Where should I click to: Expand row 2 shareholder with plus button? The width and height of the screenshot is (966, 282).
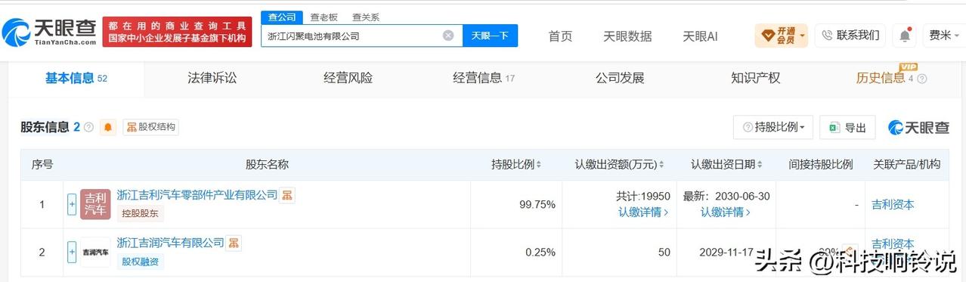coord(72,252)
